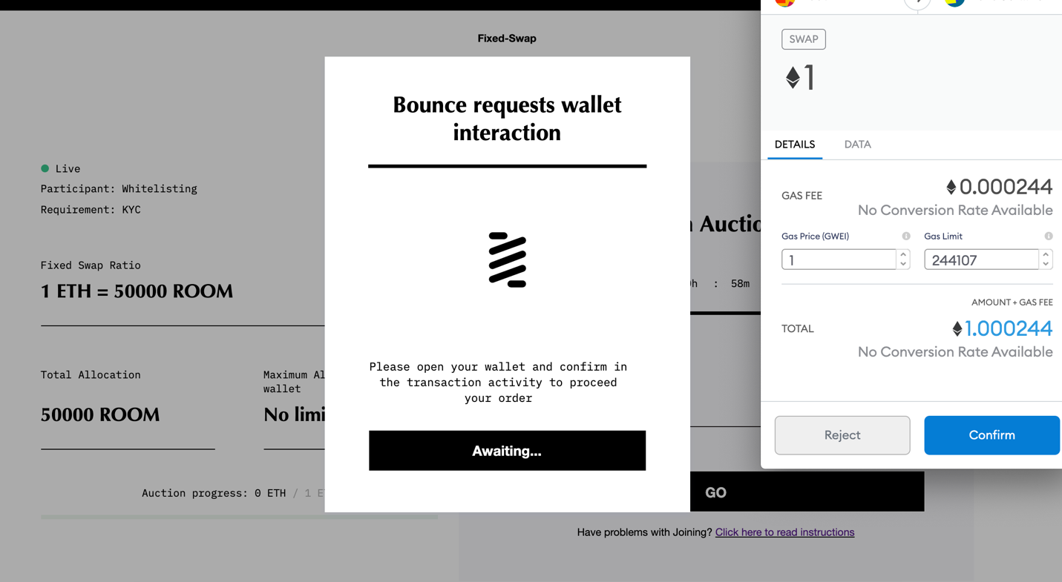
Task: Click the 'AMOUNT + GAS FEE' label
Action: click(x=1012, y=302)
